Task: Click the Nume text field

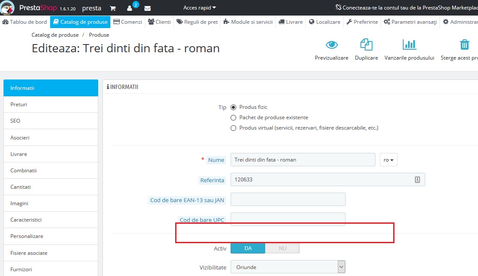Action: (x=303, y=160)
